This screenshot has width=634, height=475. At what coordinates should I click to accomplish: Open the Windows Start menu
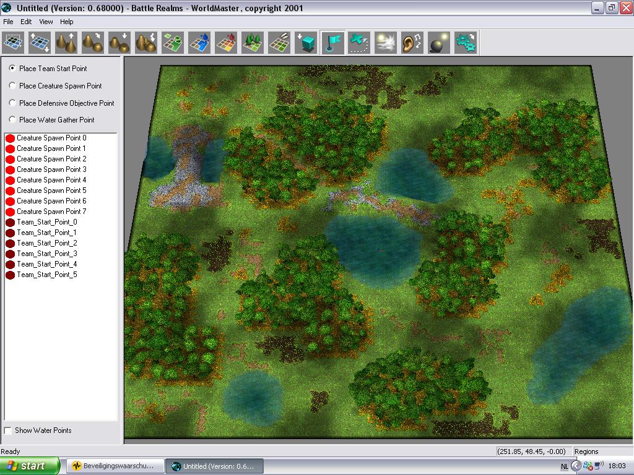(x=30, y=466)
